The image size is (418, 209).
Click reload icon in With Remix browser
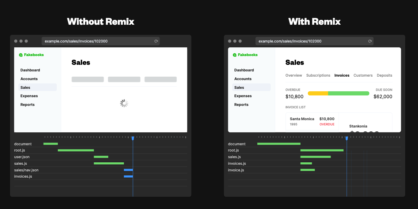370,41
